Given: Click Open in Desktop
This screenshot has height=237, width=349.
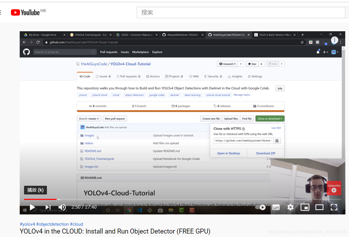Looking at the screenshot, I should (x=229, y=153).
